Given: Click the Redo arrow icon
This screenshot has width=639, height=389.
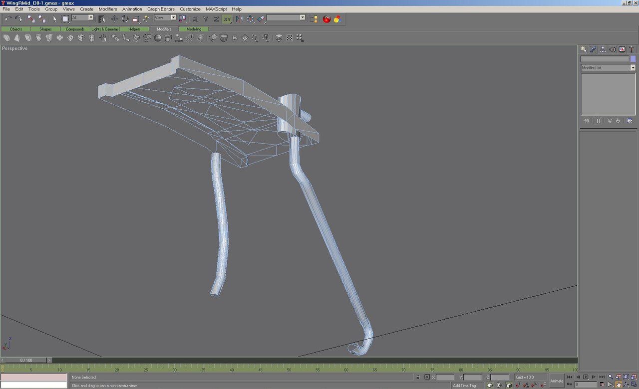Looking at the screenshot, I should pyautogui.click(x=18, y=19).
